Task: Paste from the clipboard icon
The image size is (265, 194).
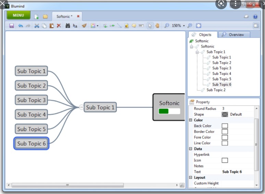Action: 52,26
